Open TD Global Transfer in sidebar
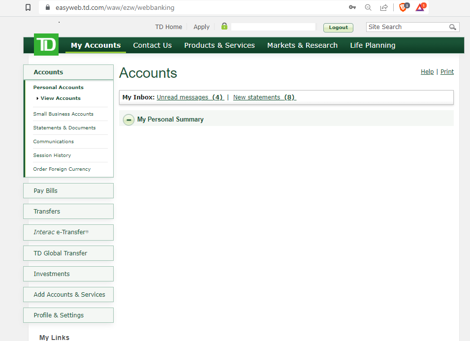This screenshot has height=341, width=470. click(68, 253)
